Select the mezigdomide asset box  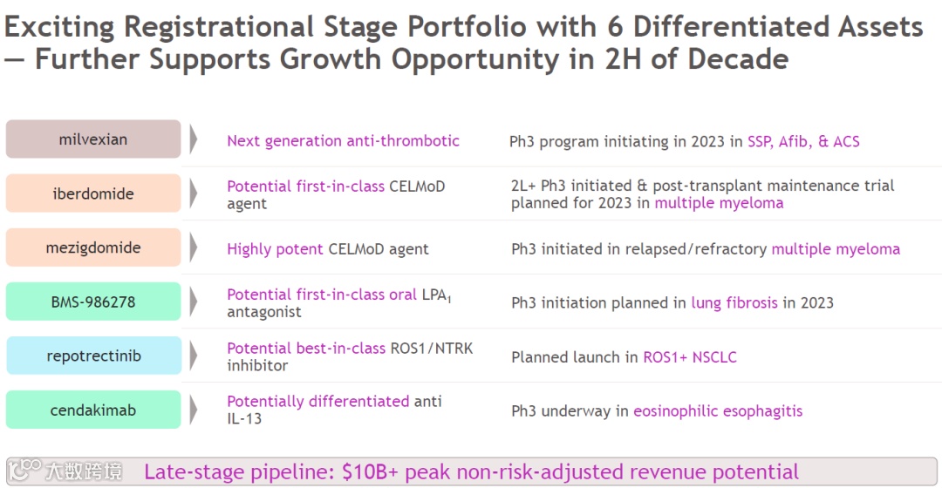click(x=93, y=247)
